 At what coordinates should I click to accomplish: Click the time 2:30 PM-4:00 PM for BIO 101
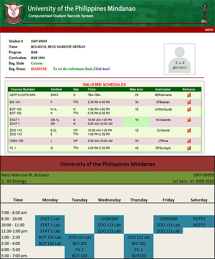(99, 102)
